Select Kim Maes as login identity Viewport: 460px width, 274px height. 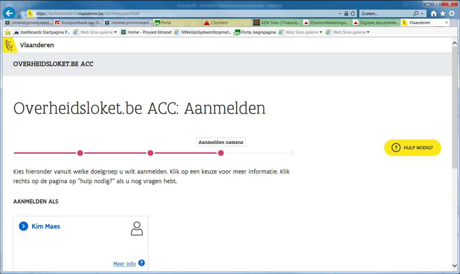tap(46, 226)
